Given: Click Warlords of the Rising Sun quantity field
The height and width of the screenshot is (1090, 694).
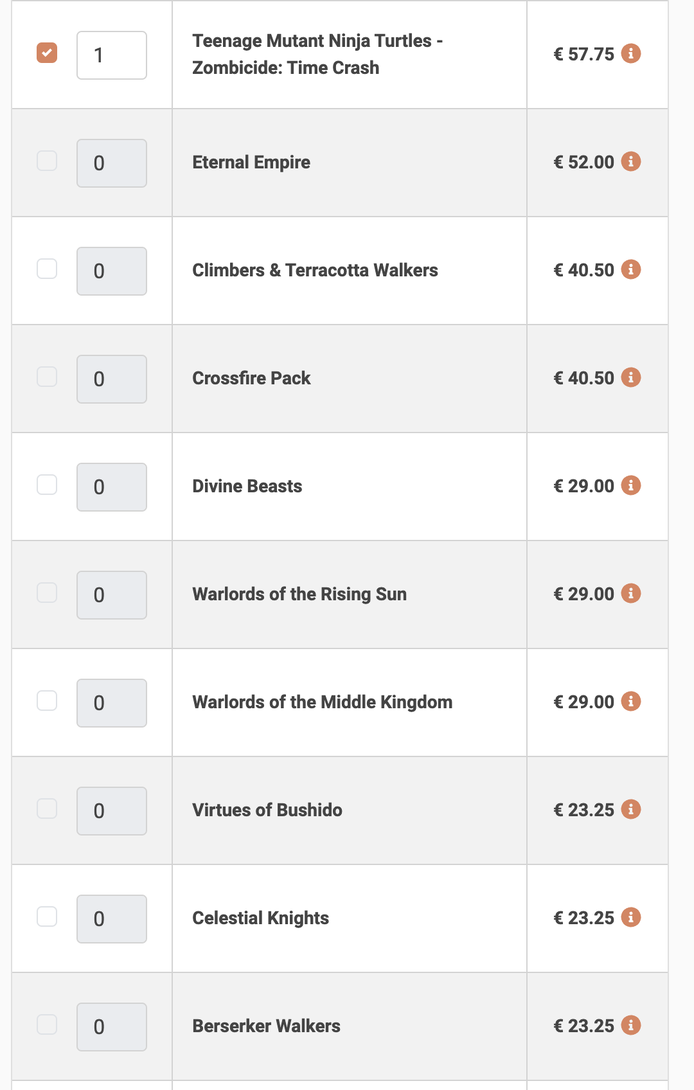Looking at the screenshot, I should coord(112,595).
